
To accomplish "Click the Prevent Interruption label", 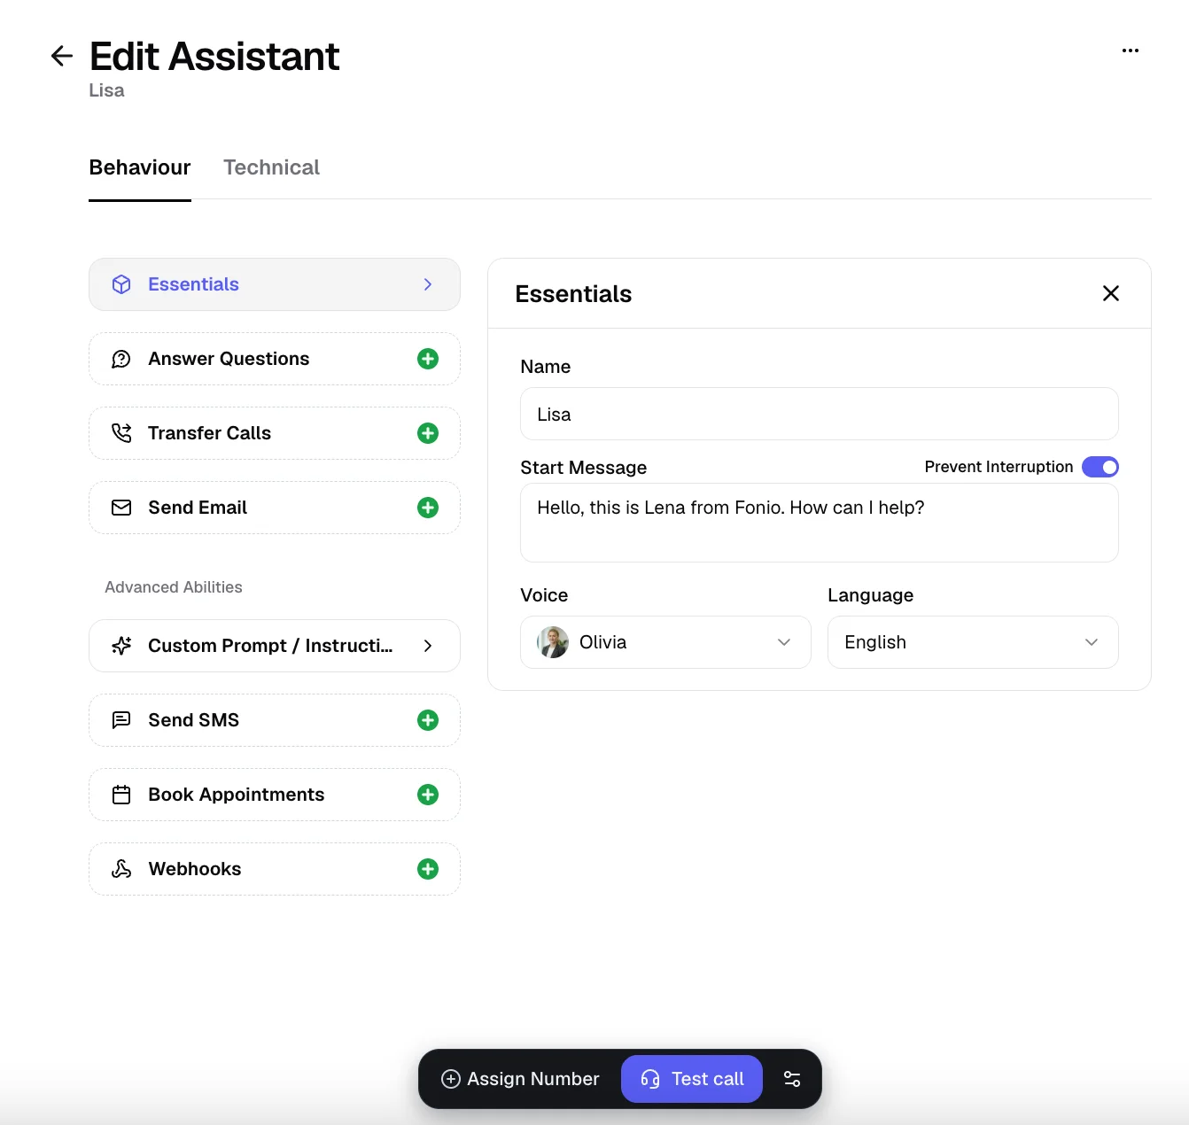I will tap(999, 467).
